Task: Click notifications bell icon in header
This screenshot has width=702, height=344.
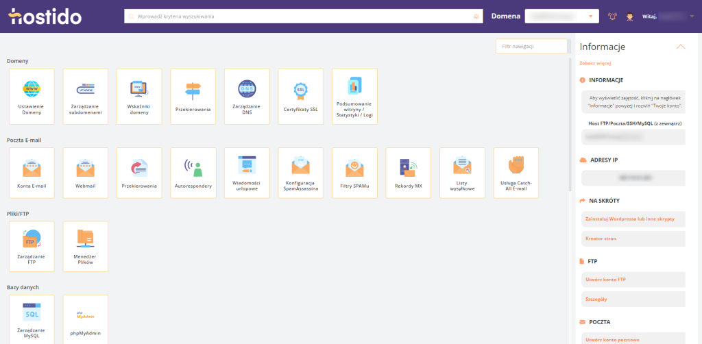Action: pyautogui.click(x=612, y=16)
